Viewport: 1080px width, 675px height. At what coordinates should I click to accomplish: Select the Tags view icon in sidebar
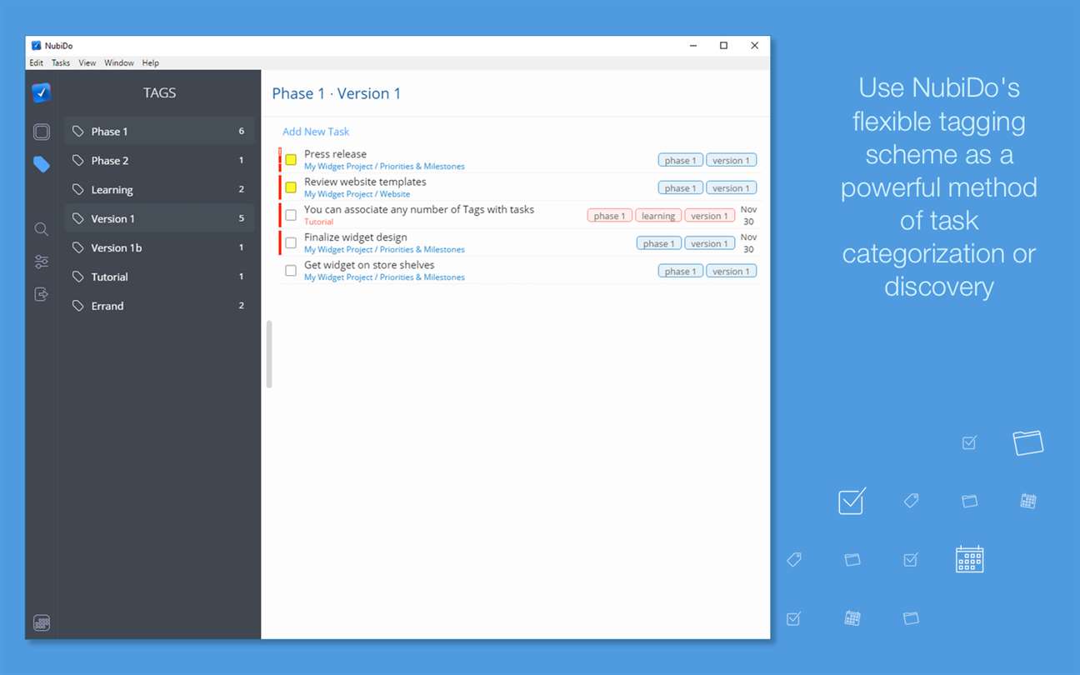point(41,164)
